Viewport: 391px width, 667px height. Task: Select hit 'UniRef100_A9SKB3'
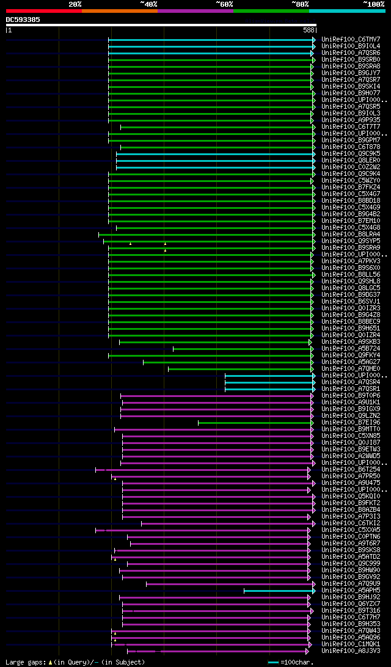[351, 342]
